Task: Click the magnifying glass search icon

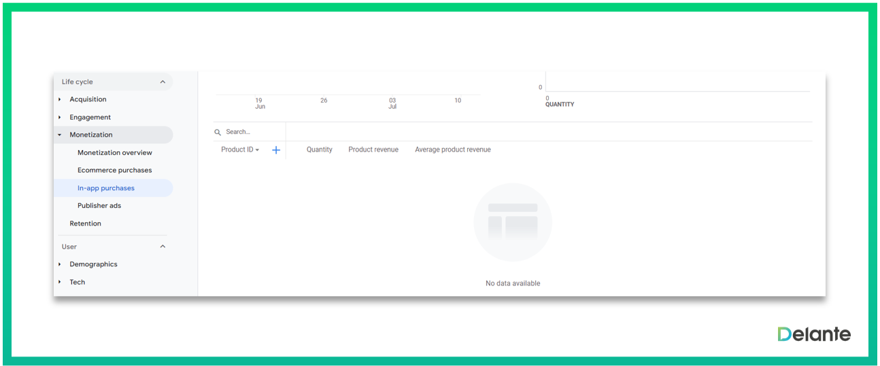Action: (x=218, y=132)
